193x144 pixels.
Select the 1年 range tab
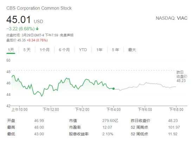pyautogui.click(x=99, y=50)
